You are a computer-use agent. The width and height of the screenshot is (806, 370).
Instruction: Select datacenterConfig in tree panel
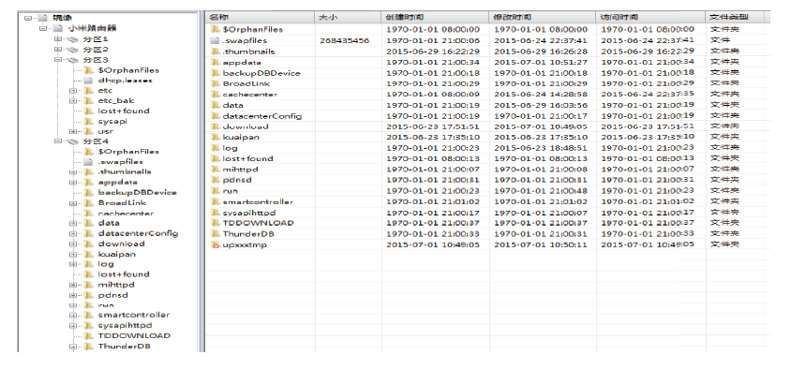[138, 233]
